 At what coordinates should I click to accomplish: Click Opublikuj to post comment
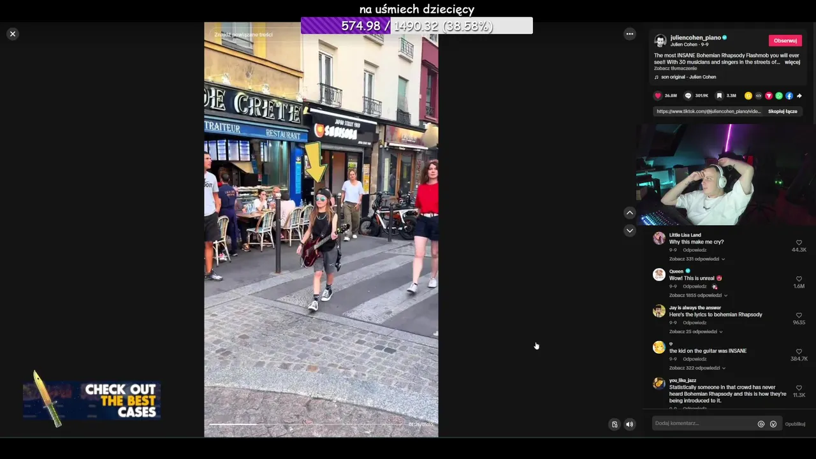795,424
